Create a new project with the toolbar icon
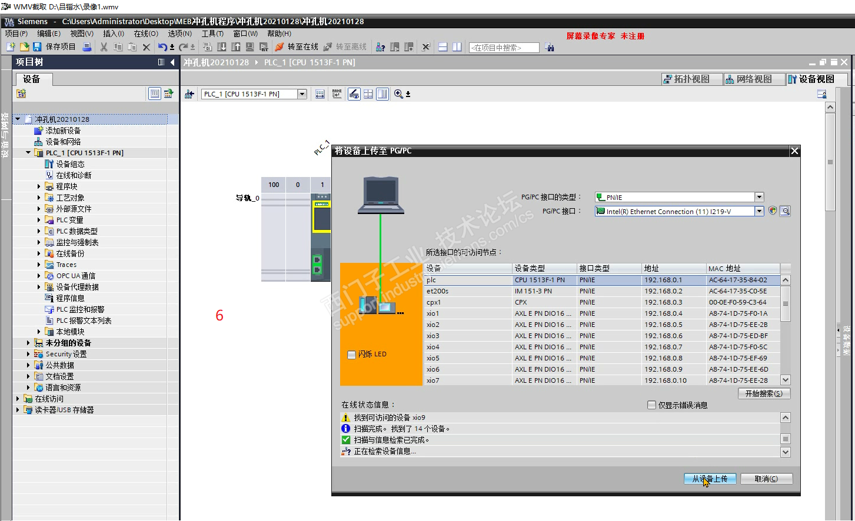The height and width of the screenshot is (521, 855). (x=11, y=47)
